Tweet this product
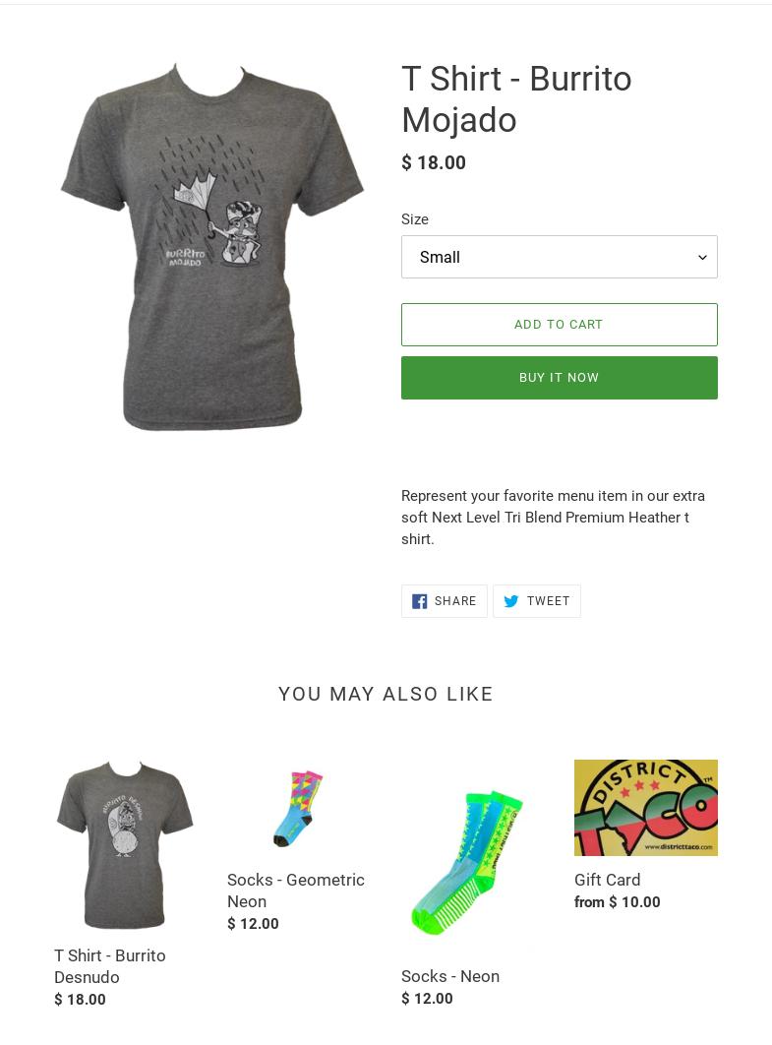Viewport: 772px width, 1045px height. click(537, 601)
